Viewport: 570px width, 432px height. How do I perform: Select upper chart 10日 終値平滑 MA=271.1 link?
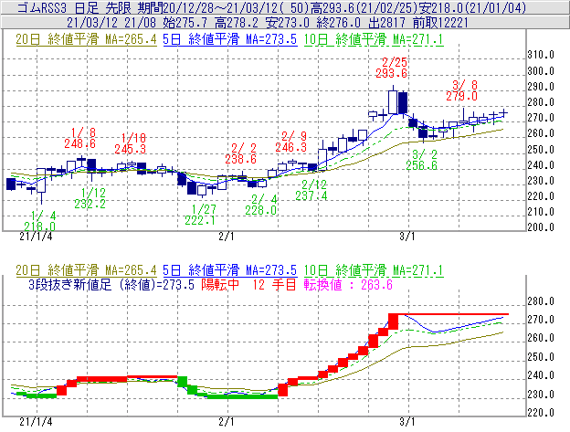(374, 39)
